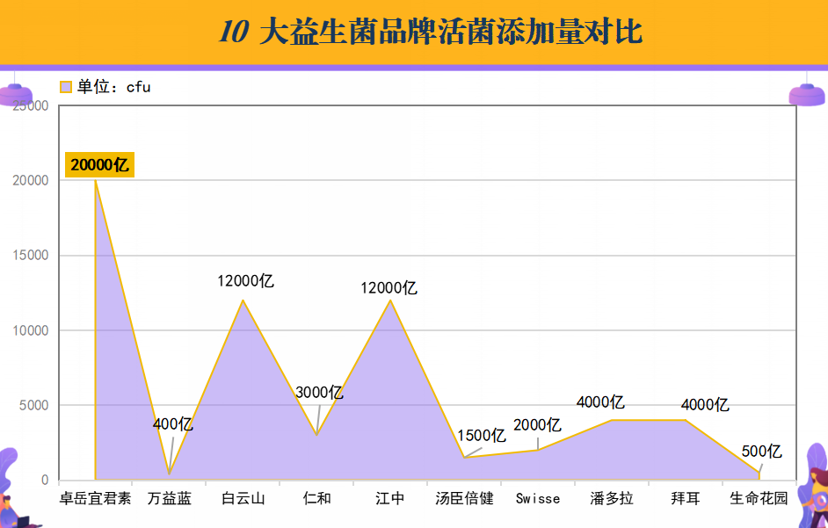
Task: Click the 生命花园 x-axis label
Action: (759, 498)
